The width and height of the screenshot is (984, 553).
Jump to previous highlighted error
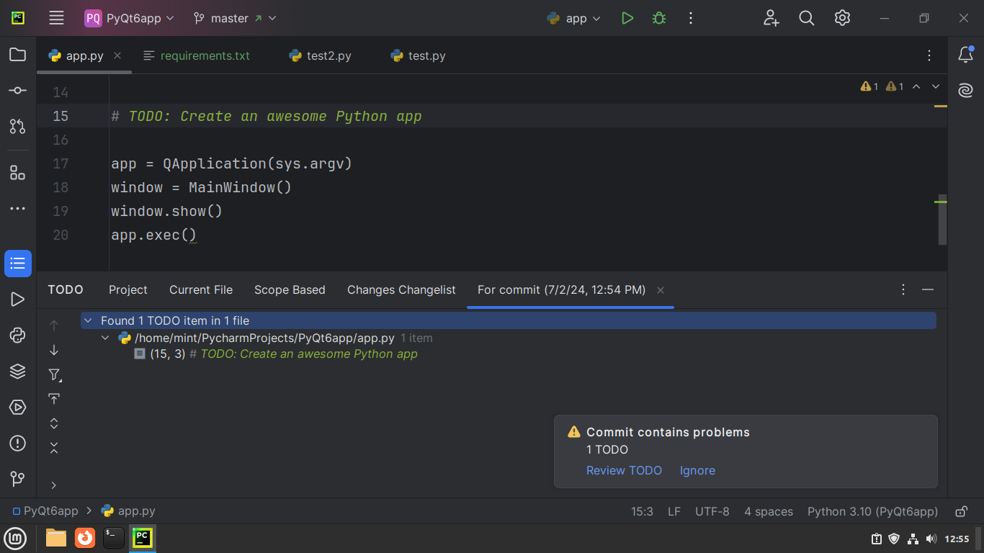coord(916,86)
